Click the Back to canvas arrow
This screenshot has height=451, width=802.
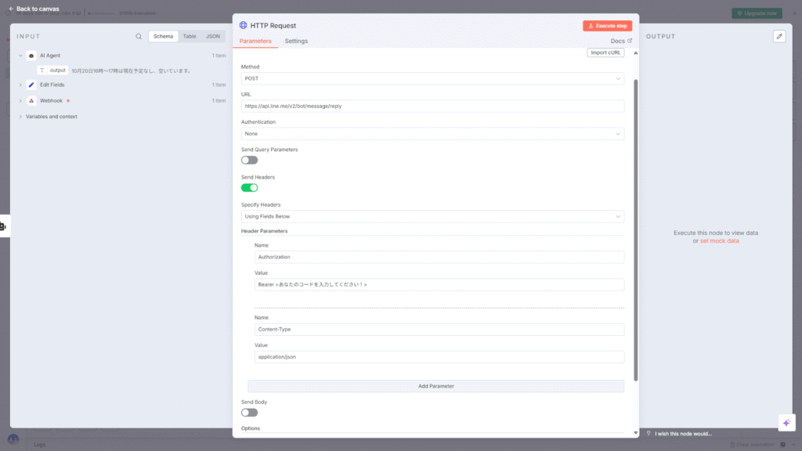(11, 9)
